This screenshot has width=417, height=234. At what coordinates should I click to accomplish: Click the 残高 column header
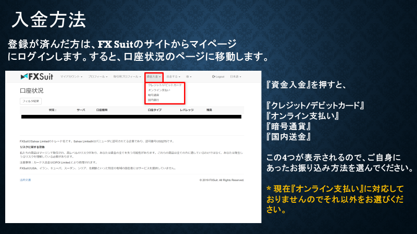[210, 110]
